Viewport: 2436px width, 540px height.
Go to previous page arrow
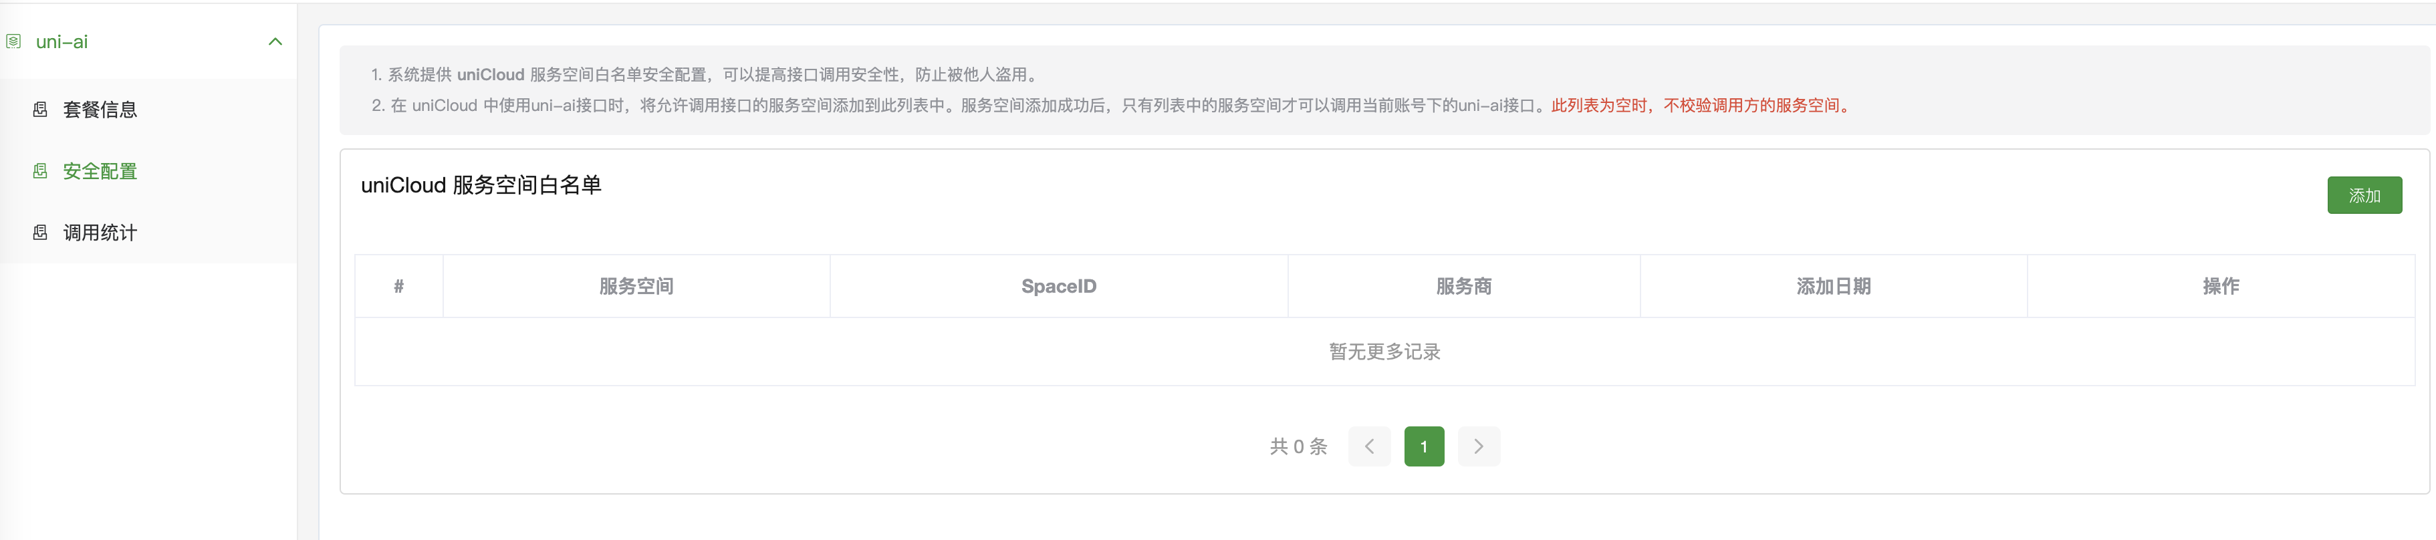1369,446
